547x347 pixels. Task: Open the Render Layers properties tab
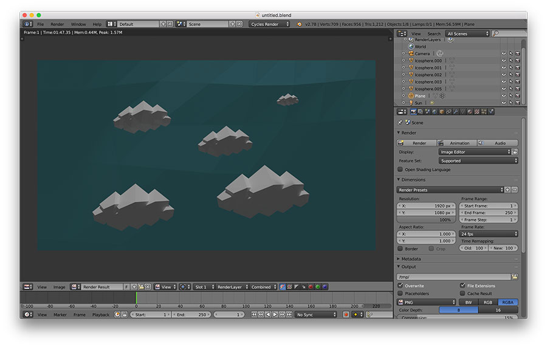pyautogui.click(x=421, y=112)
